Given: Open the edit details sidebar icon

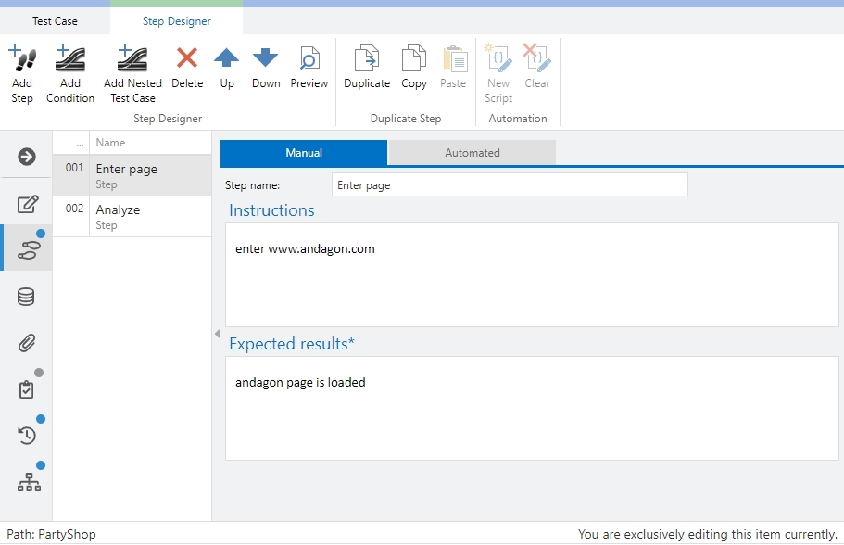Looking at the screenshot, I should tap(27, 205).
